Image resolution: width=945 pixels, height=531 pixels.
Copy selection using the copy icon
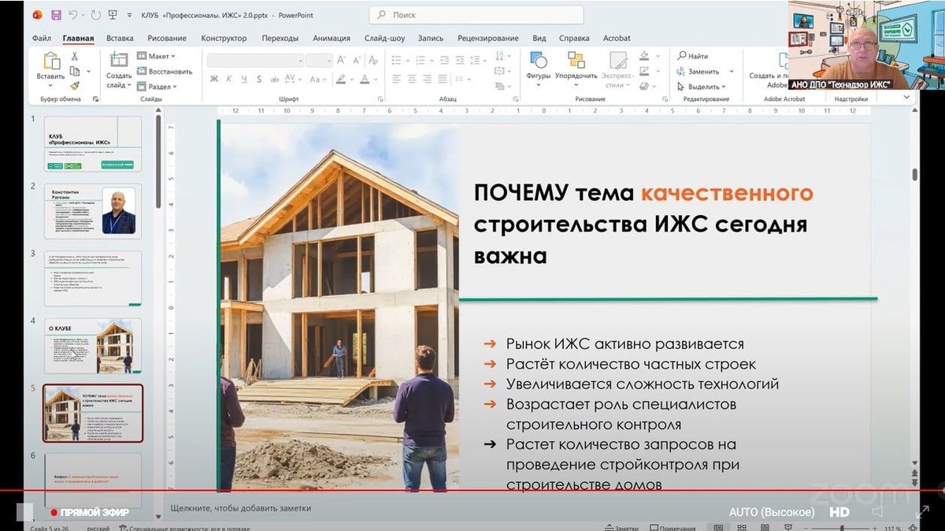(x=75, y=71)
